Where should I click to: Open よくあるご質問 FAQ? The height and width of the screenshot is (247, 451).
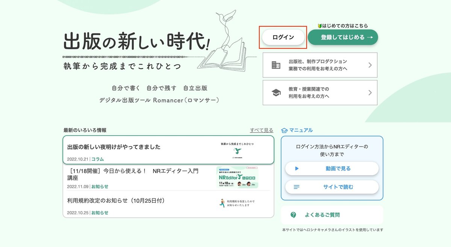tap(332, 215)
